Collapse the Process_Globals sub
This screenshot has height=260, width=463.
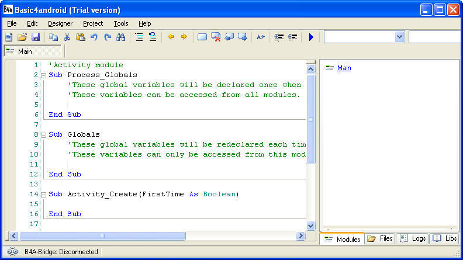43,75
